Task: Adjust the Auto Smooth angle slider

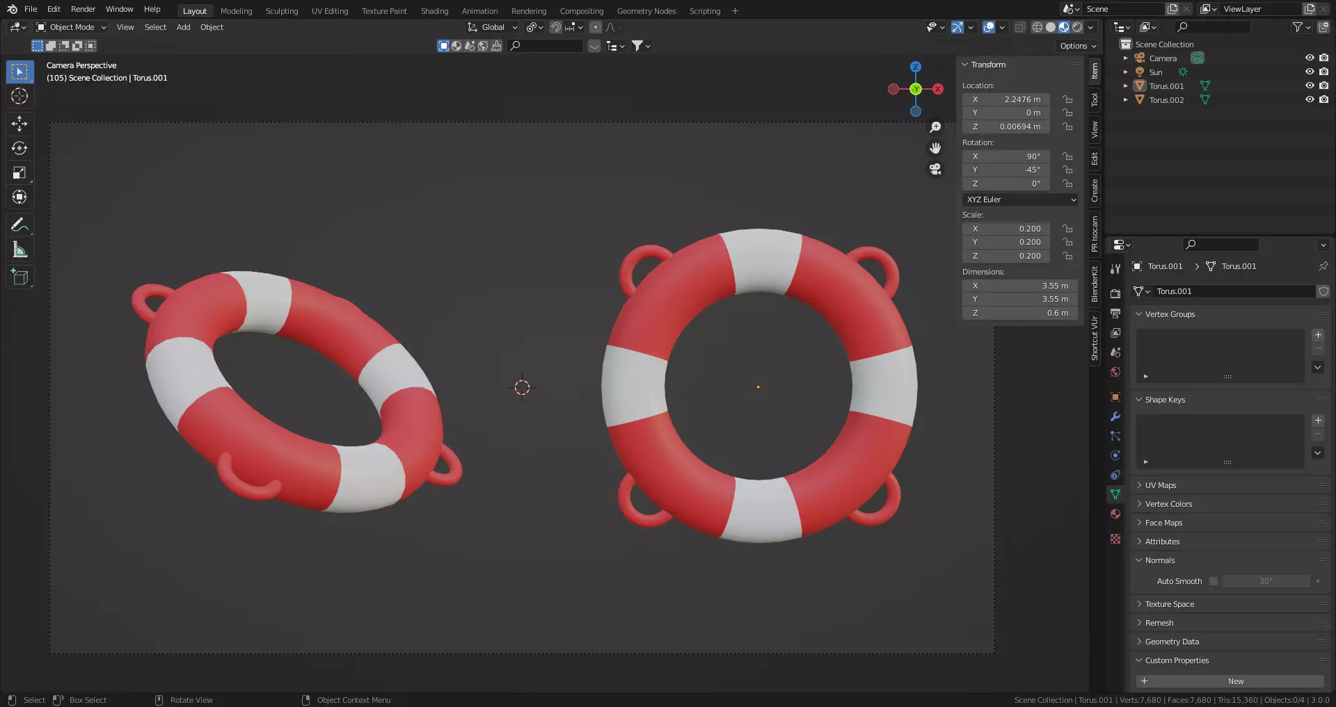Action: [x=1266, y=581]
